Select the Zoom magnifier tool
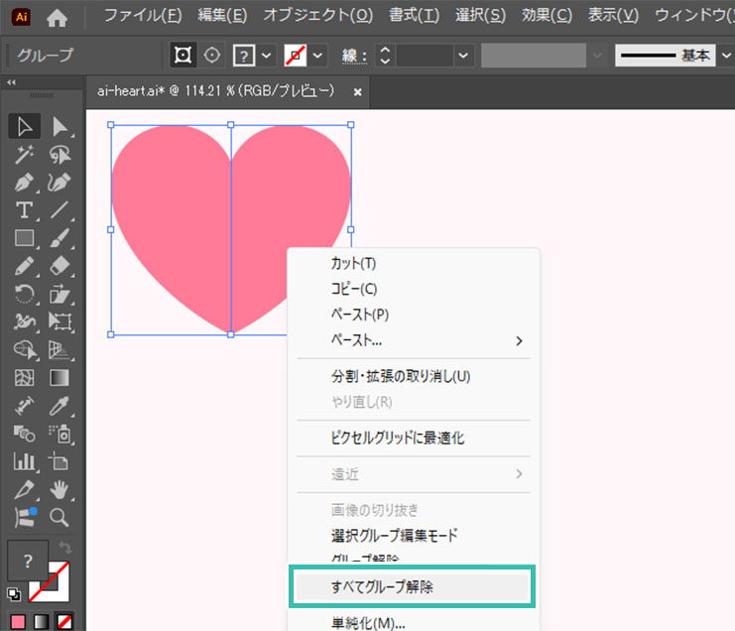The height and width of the screenshot is (631, 735). [61, 517]
